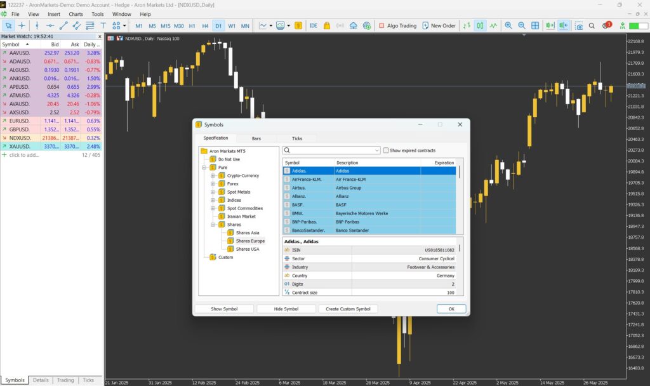Switch chart to M1 timeframe
The height and width of the screenshot is (386, 650).
pyautogui.click(x=139, y=25)
